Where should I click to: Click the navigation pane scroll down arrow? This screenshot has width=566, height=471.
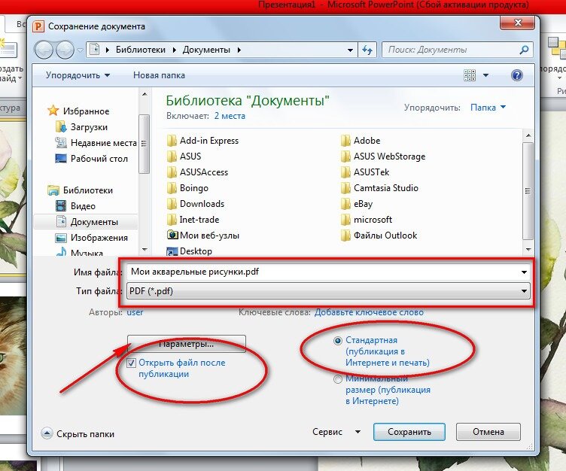(145, 249)
